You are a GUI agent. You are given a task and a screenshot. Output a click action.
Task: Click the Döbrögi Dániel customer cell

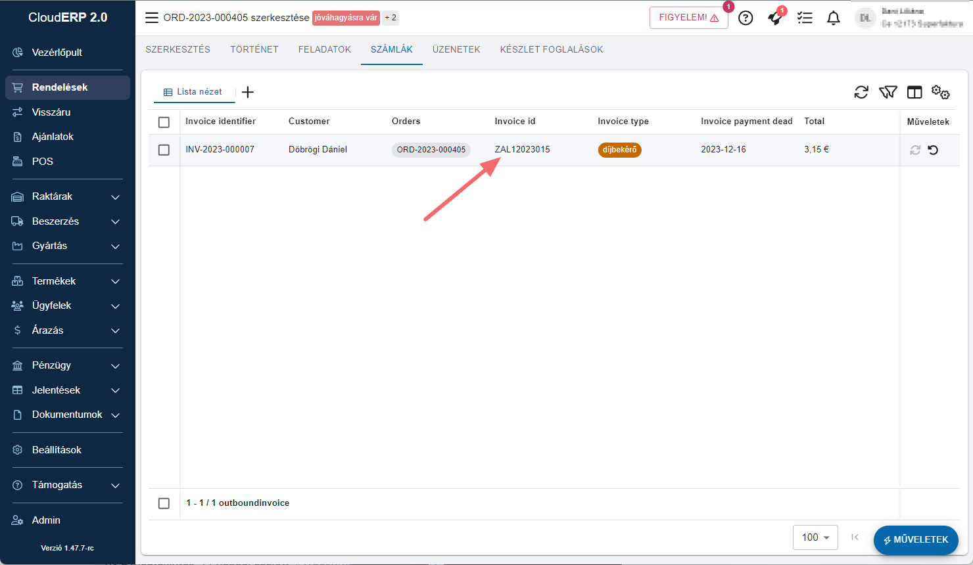click(x=318, y=150)
